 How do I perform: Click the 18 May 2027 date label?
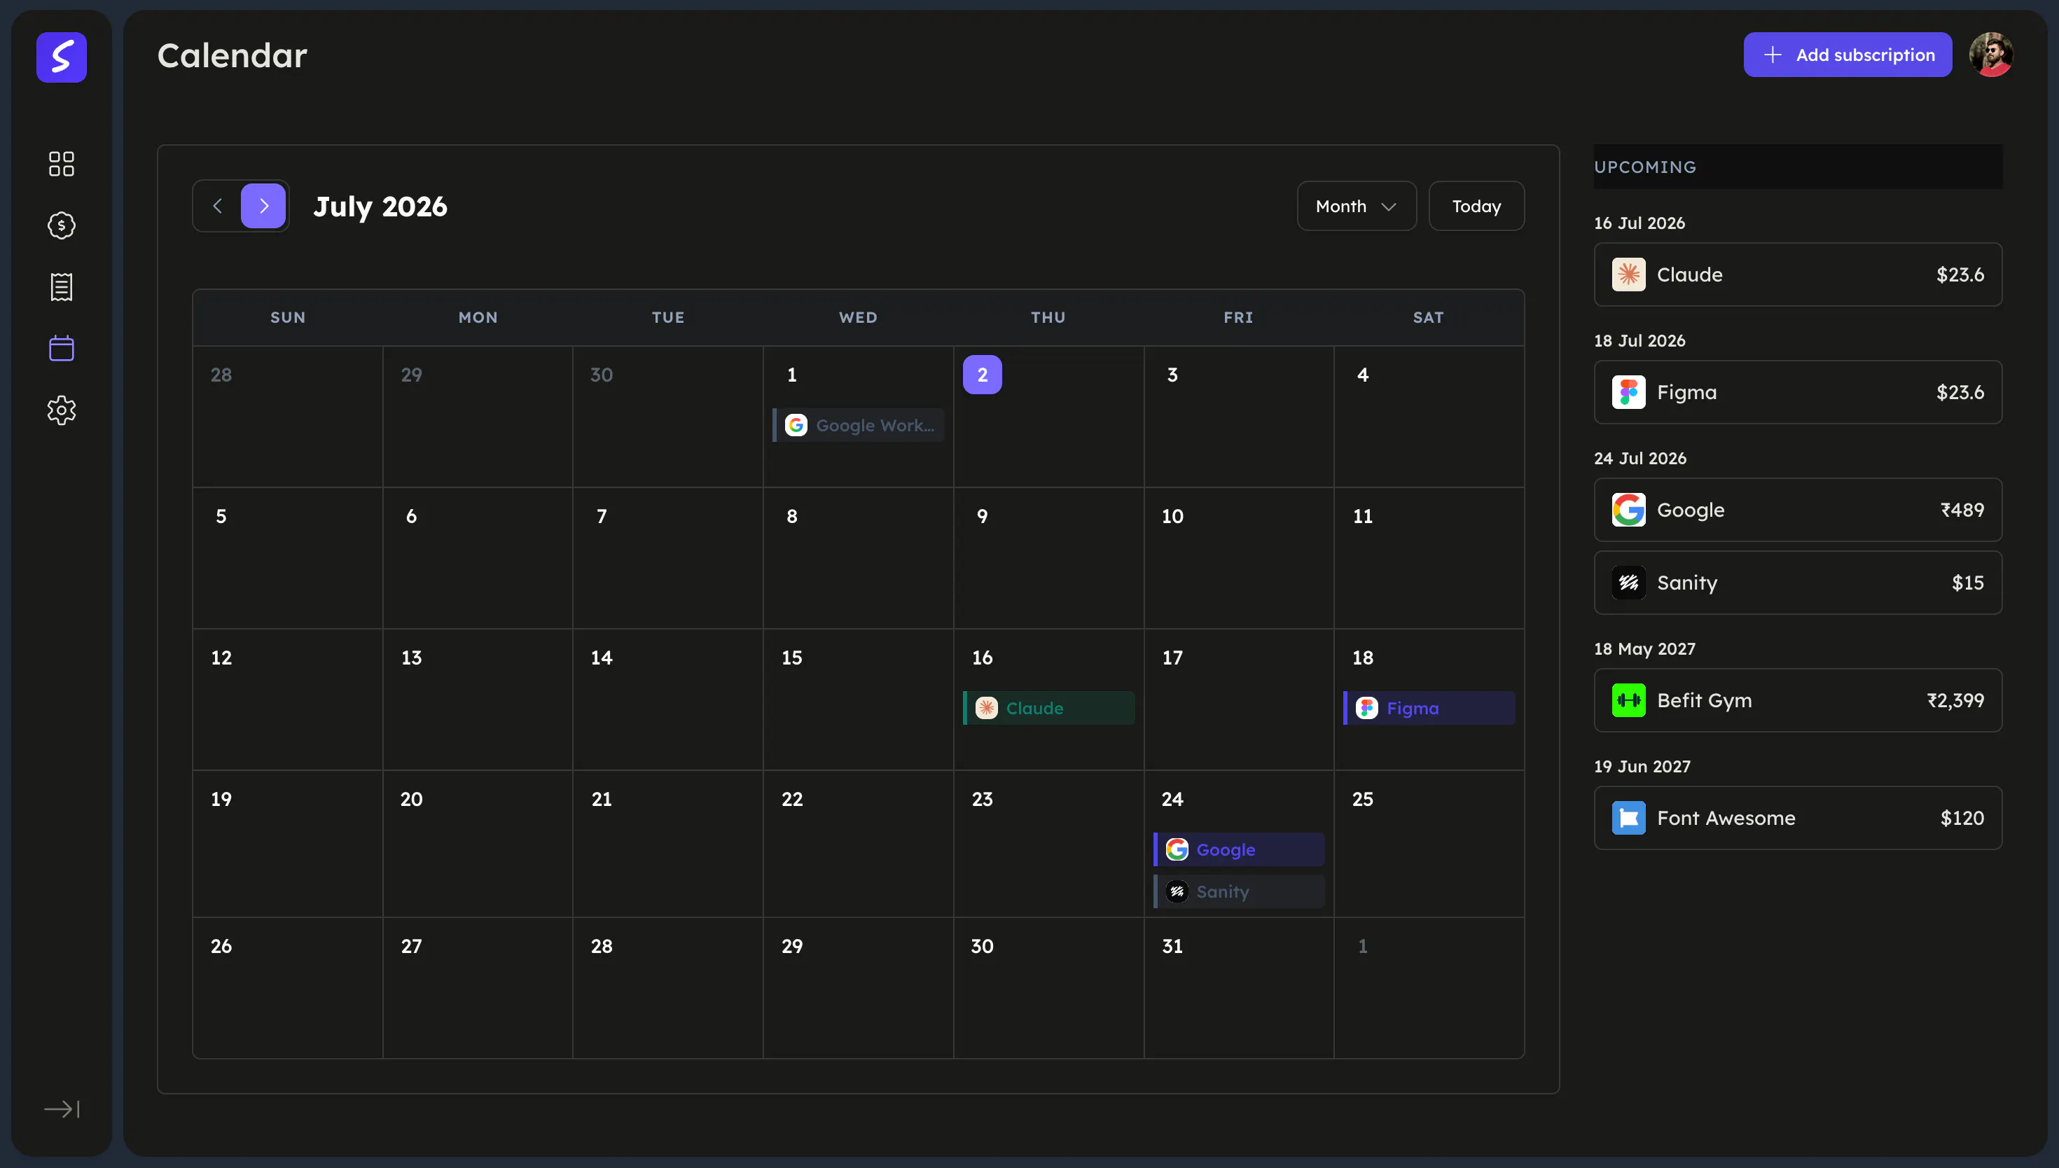click(x=1644, y=649)
